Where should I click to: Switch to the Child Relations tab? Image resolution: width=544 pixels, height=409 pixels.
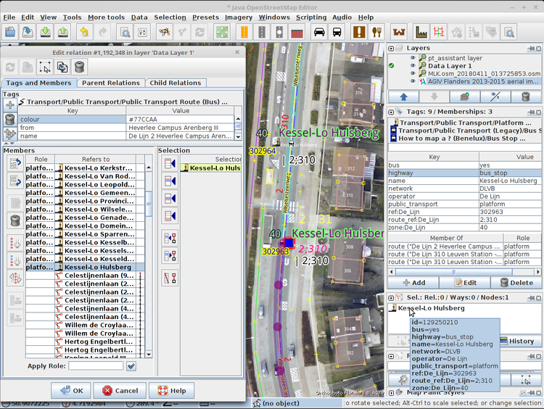pyautogui.click(x=176, y=83)
